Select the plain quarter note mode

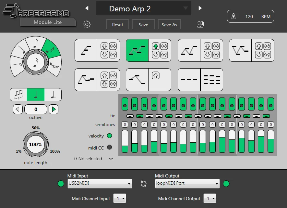pos(36,95)
